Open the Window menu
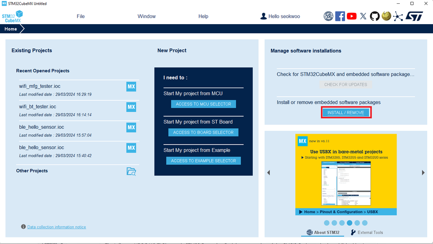 tap(146, 16)
